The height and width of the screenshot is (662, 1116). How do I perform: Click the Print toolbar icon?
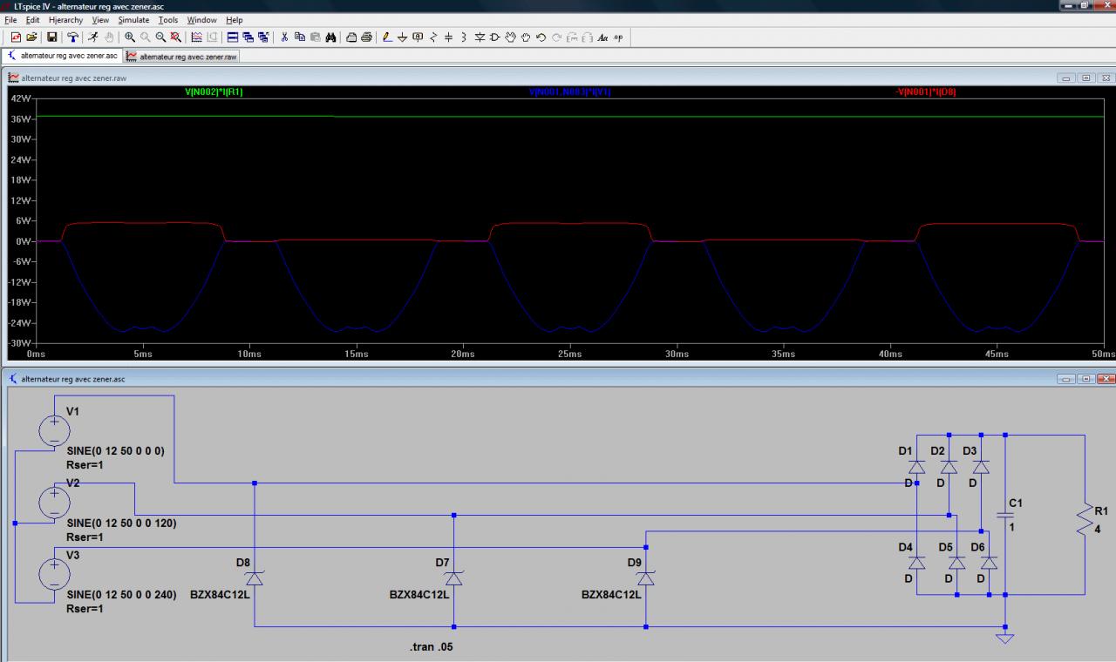coord(366,37)
